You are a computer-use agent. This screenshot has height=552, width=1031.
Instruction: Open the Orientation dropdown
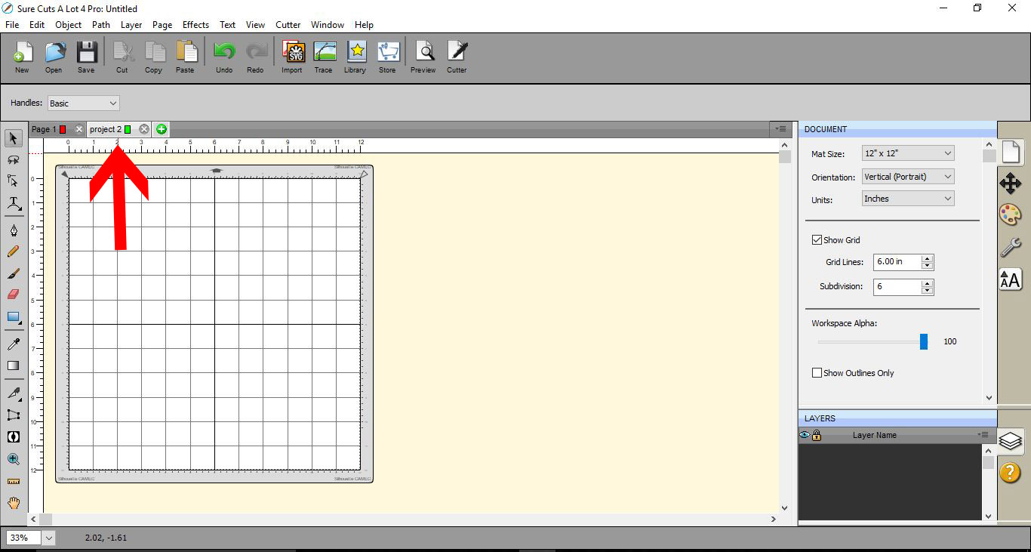click(908, 177)
